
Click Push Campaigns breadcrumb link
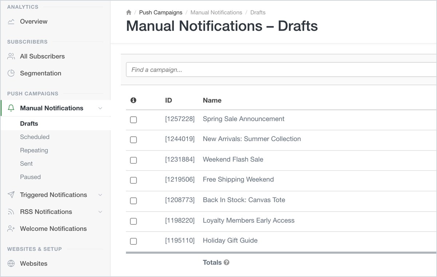(x=161, y=12)
